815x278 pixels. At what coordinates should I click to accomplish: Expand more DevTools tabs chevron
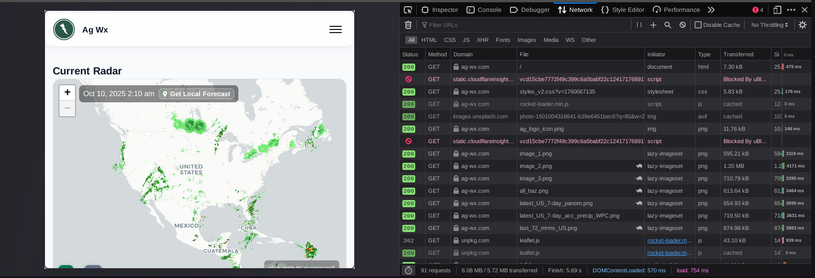[711, 10]
